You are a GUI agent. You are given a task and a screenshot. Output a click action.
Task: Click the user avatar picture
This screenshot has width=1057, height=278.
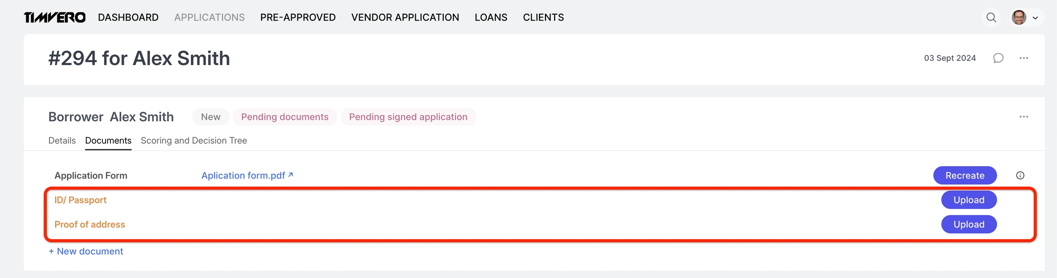[1019, 17]
